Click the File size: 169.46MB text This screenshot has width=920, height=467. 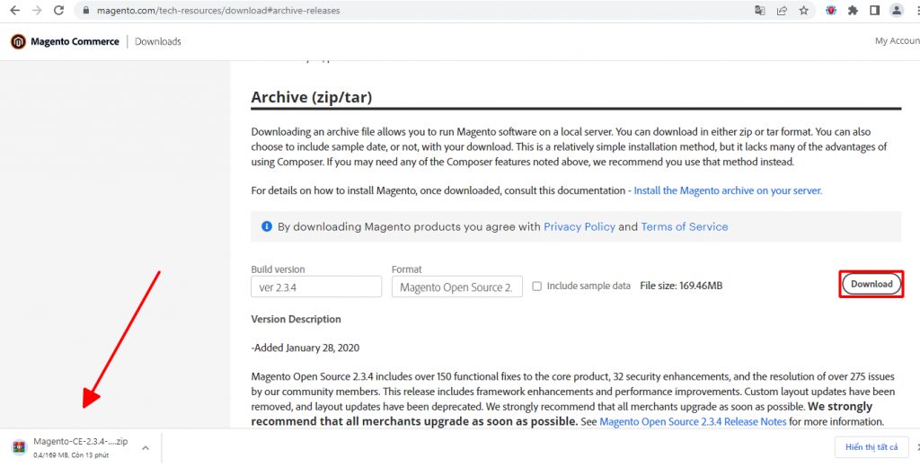coord(681,286)
